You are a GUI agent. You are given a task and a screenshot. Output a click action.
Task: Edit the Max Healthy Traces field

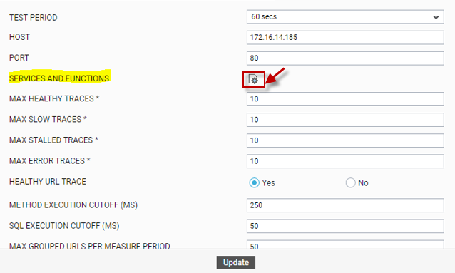tap(345, 99)
